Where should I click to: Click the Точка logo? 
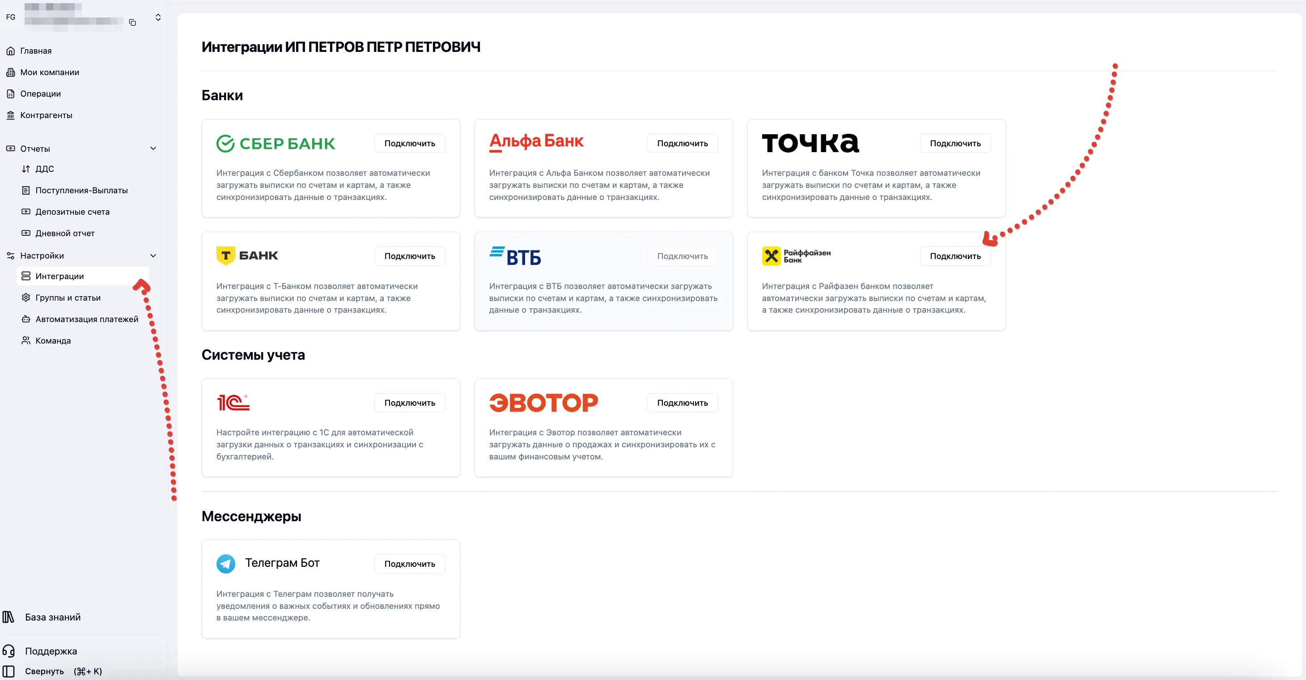pyautogui.click(x=810, y=143)
